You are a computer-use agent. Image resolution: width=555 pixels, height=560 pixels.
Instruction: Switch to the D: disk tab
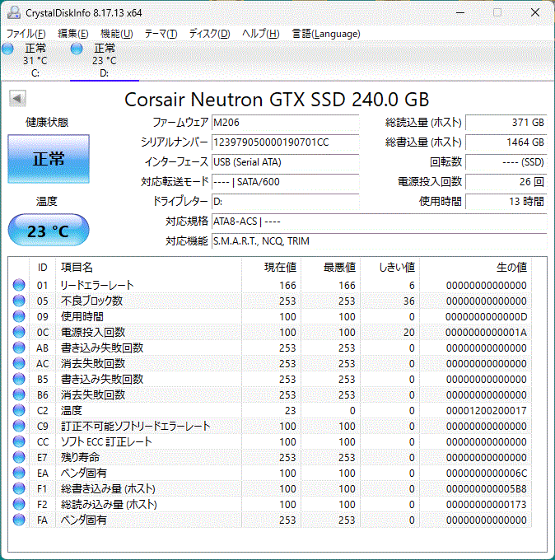(x=104, y=61)
